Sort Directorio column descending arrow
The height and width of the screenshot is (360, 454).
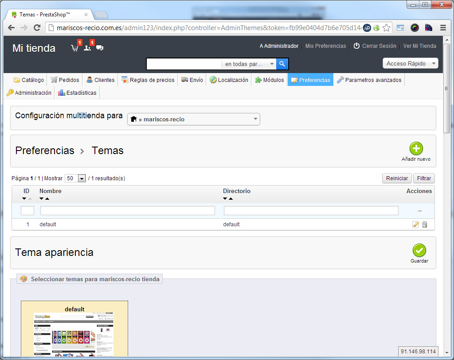click(x=225, y=199)
